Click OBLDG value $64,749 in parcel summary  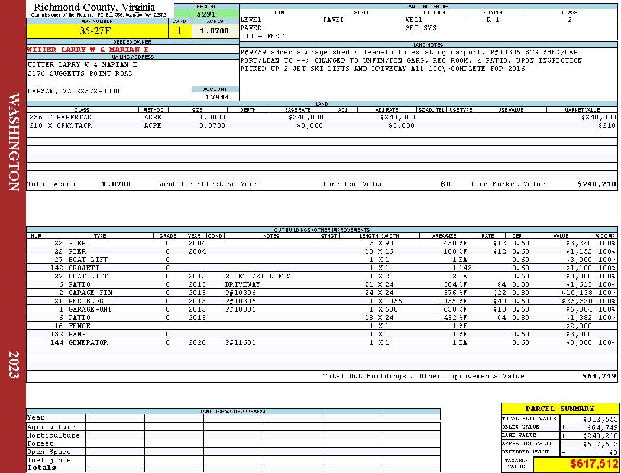602,427
